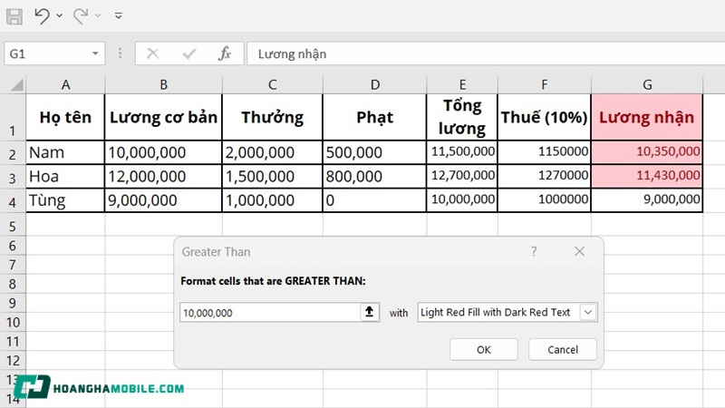The image size is (725, 408).
Task: Click the Greater Than dialog help question mark
Action: click(x=534, y=251)
